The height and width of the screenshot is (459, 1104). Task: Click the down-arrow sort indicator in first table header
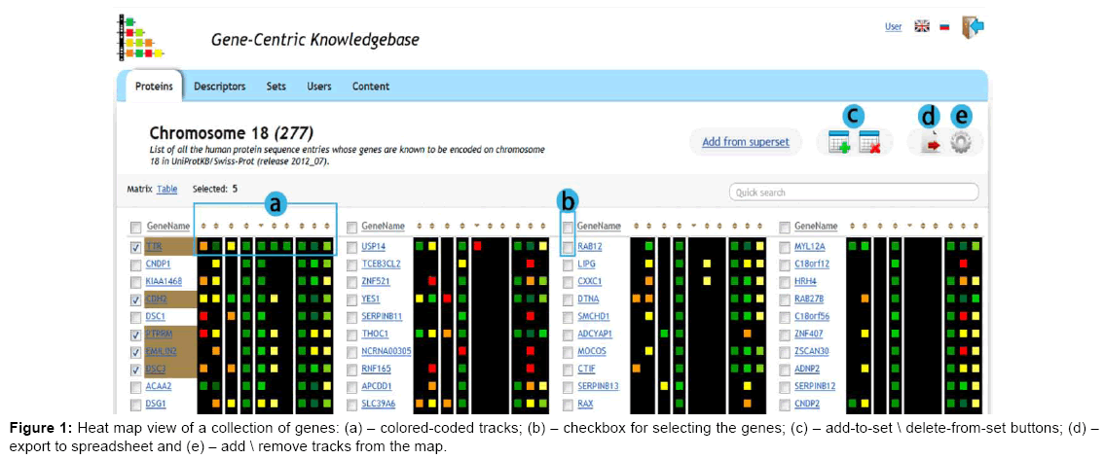261,227
